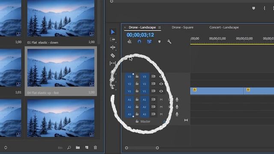Toggle V1 track targeting
274x154 pixels.
point(144,91)
